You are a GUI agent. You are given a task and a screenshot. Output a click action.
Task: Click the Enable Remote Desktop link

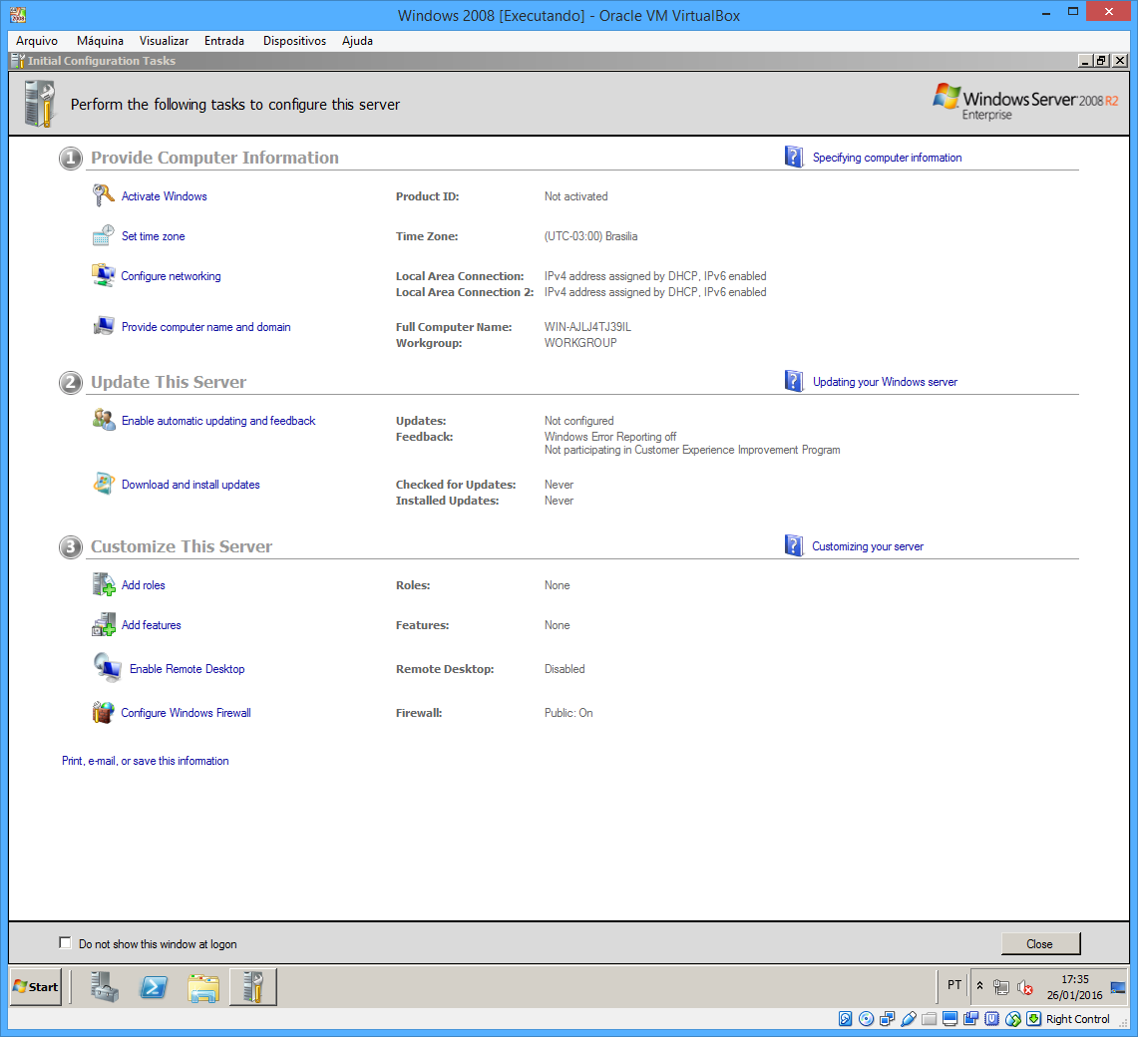pyautogui.click(x=188, y=668)
